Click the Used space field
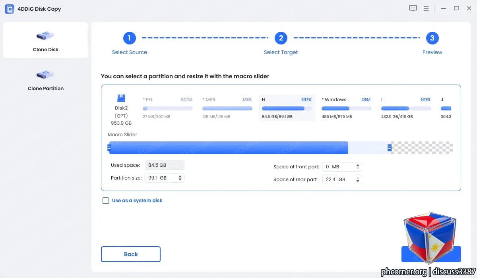The width and height of the screenshot is (477, 278). pos(164,165)
